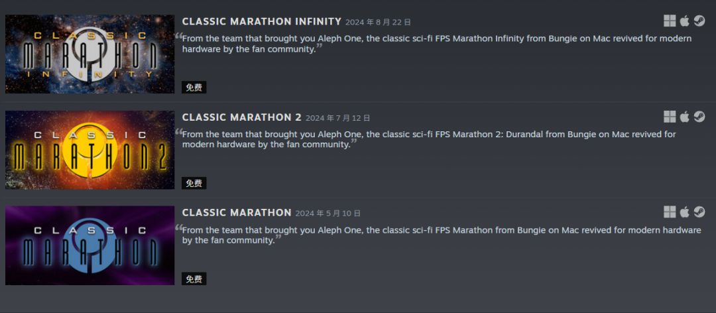Image resolution: width=716 pixels, height=313 pixels.
Task: Click Apple icon for Classic Marathon Infinity
Action: click(684, 21)
